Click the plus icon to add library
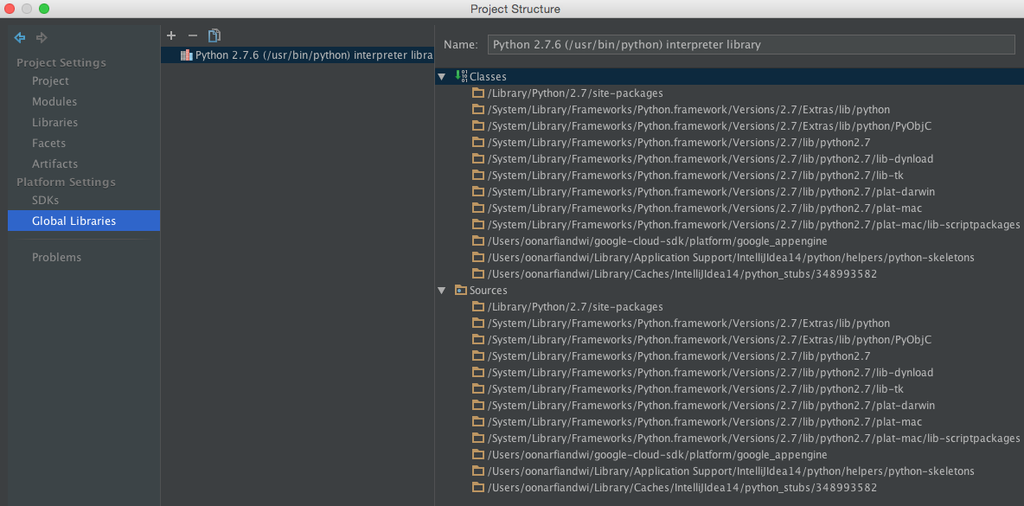The width and height of the screenshot is (1024, 506). coord(171,35)
